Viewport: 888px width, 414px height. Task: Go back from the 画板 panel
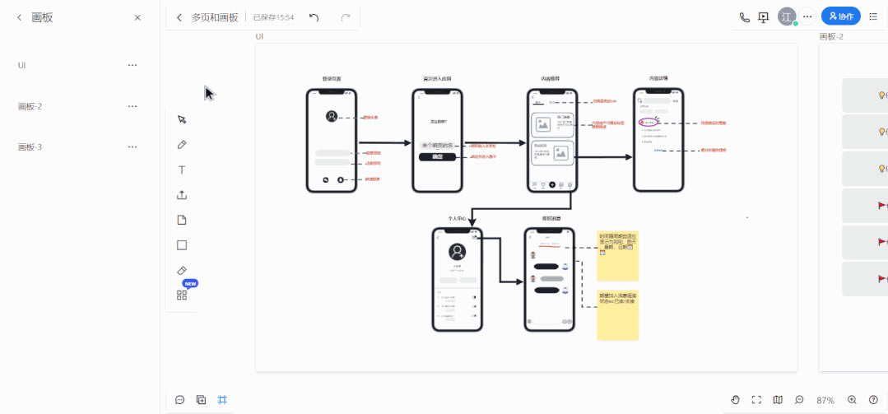click(19, 17)
